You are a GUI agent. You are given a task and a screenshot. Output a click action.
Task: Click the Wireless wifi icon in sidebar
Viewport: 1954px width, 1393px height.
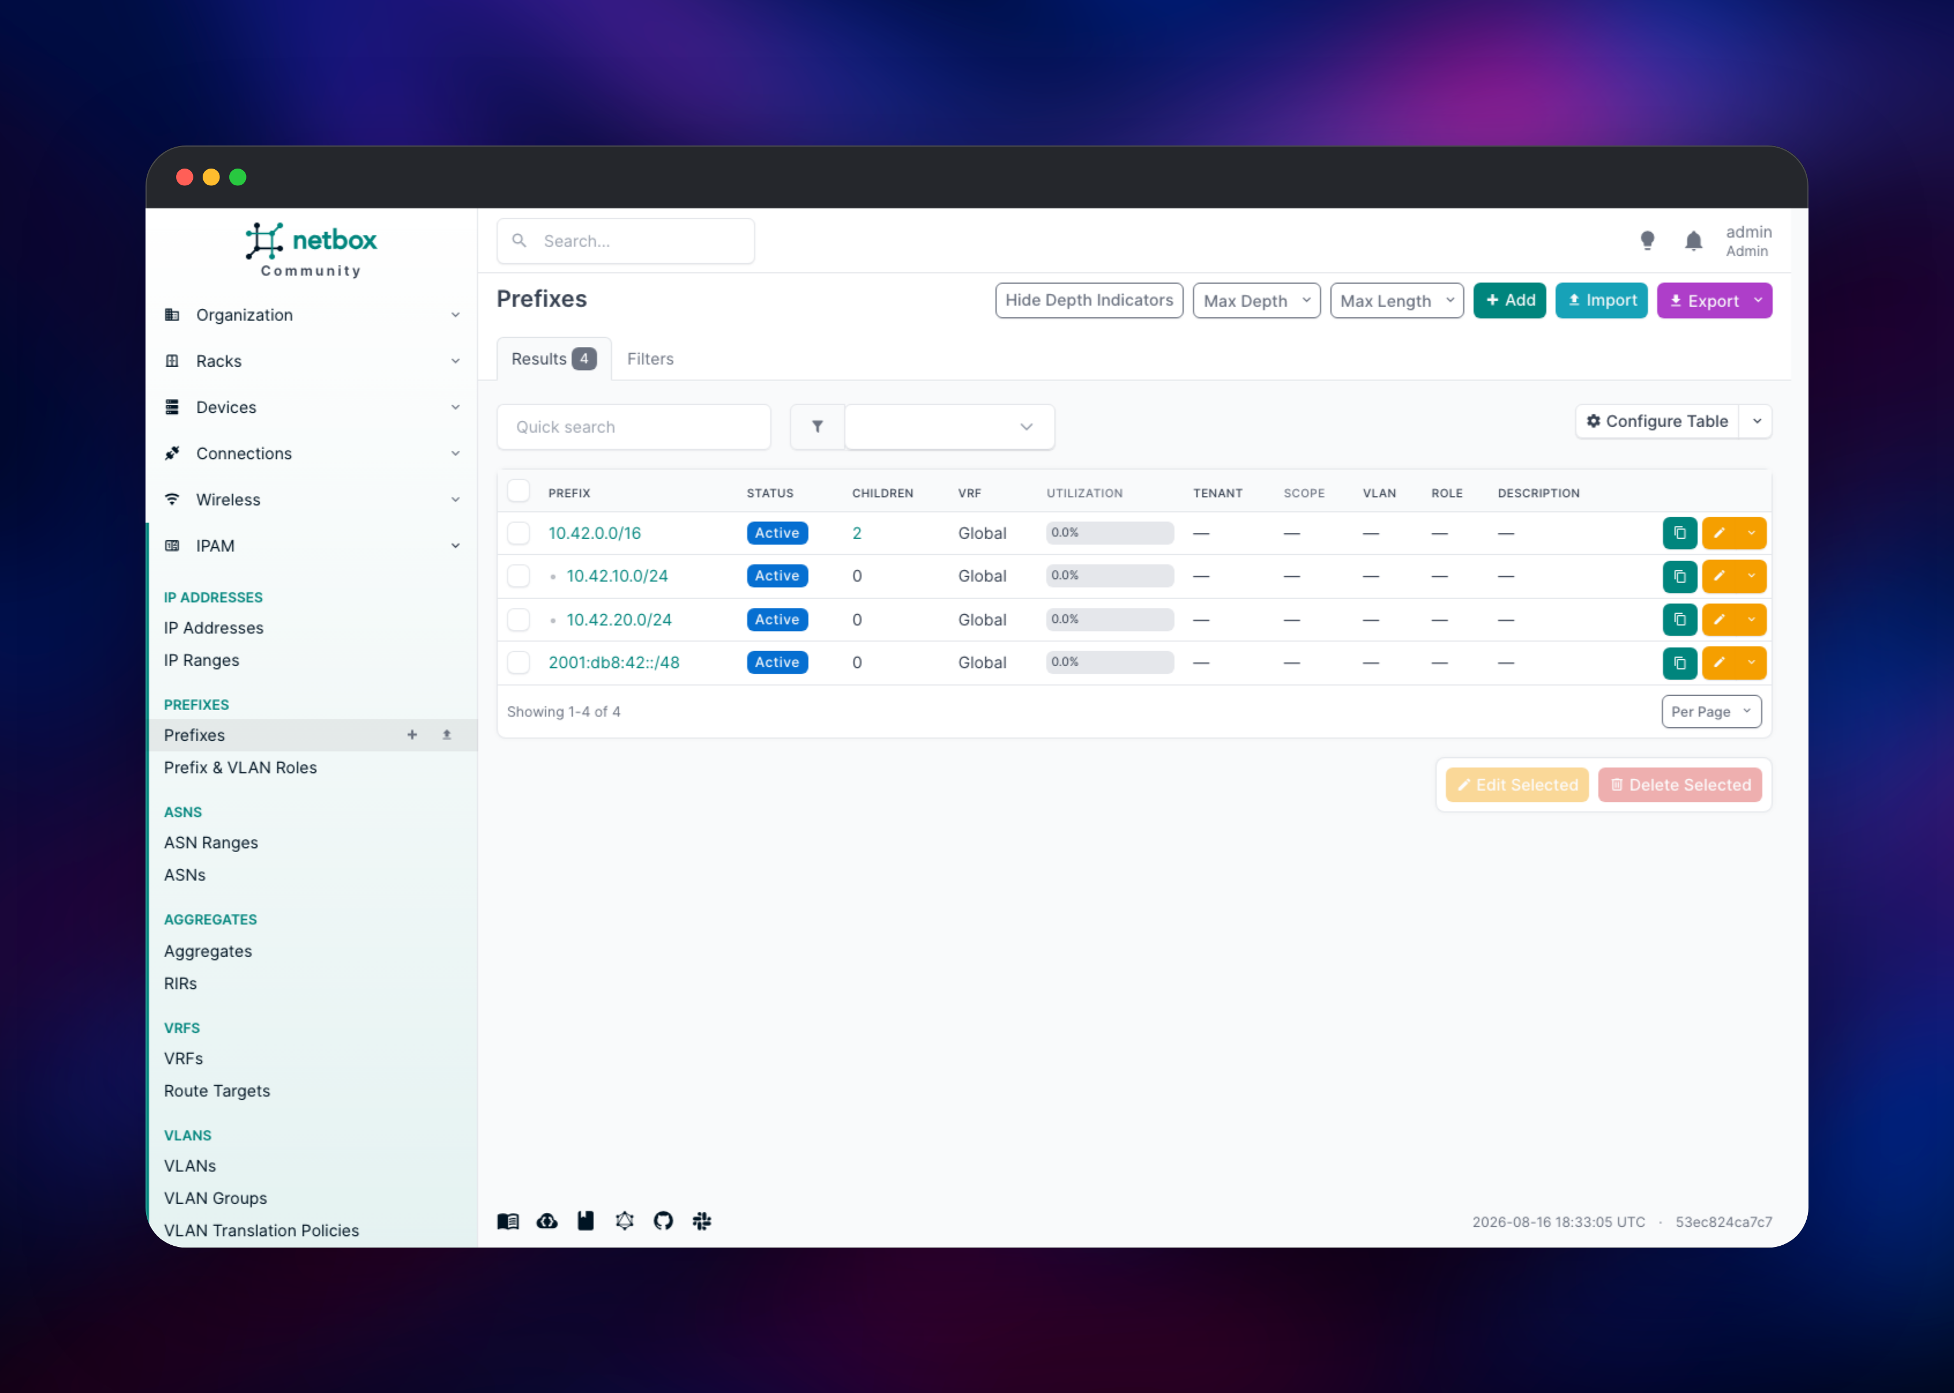[x=173, y=499]
